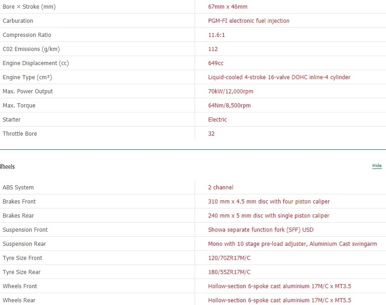Select the 649cc engine displacement value

[216, 63]
